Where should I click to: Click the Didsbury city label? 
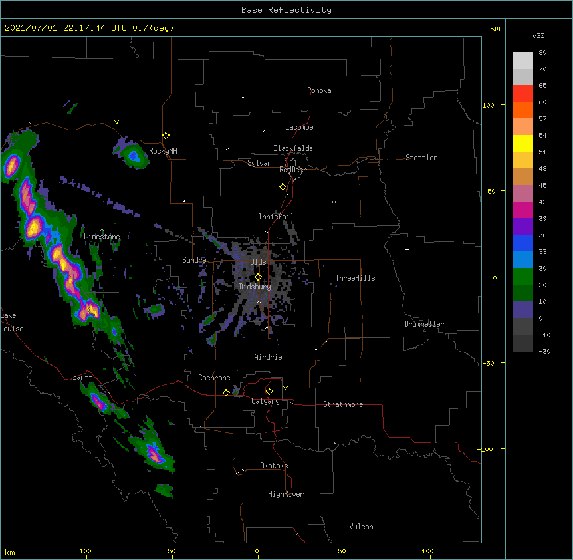coord(255,287)
